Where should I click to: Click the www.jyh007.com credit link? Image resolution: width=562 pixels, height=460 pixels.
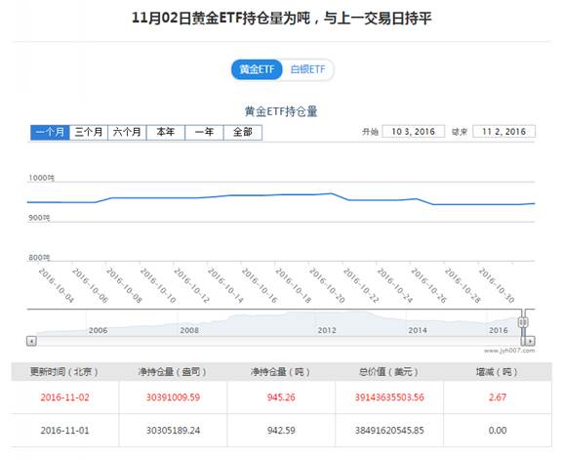[509, 351]
